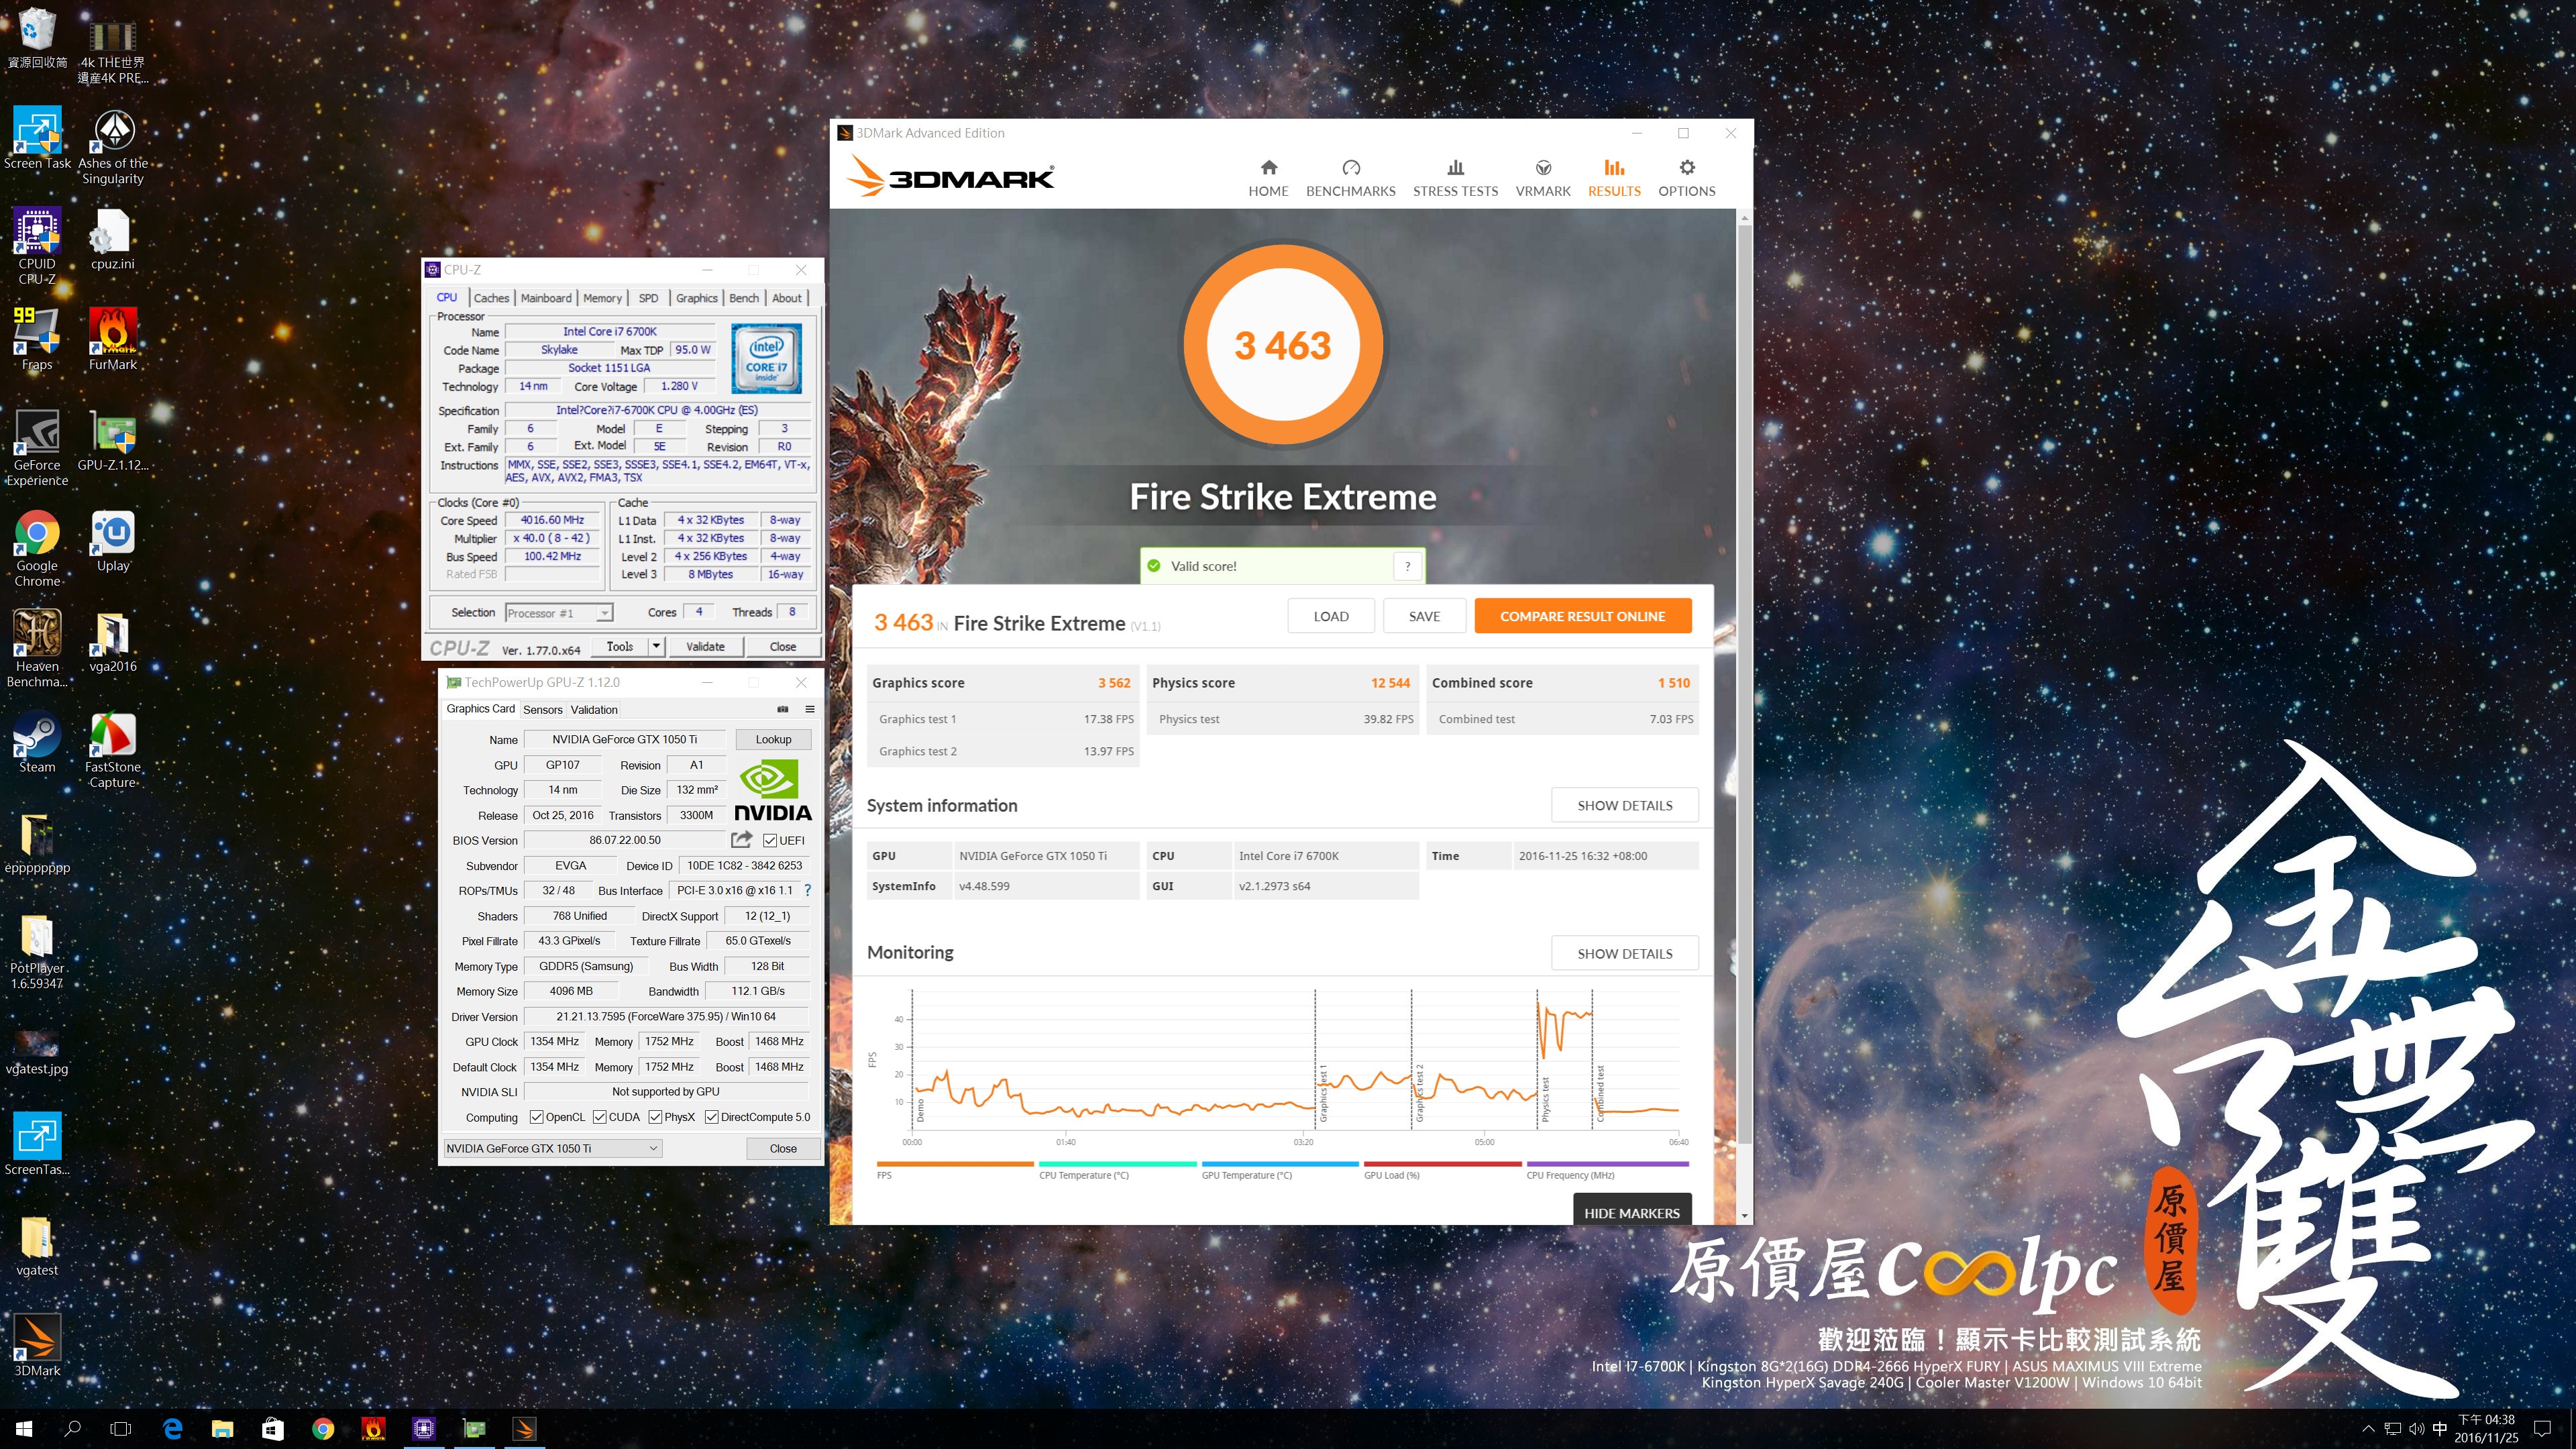The width and height of the screenshot is (2576, 1449).
Task: Click the Windows Start button
Action: 24,1429
